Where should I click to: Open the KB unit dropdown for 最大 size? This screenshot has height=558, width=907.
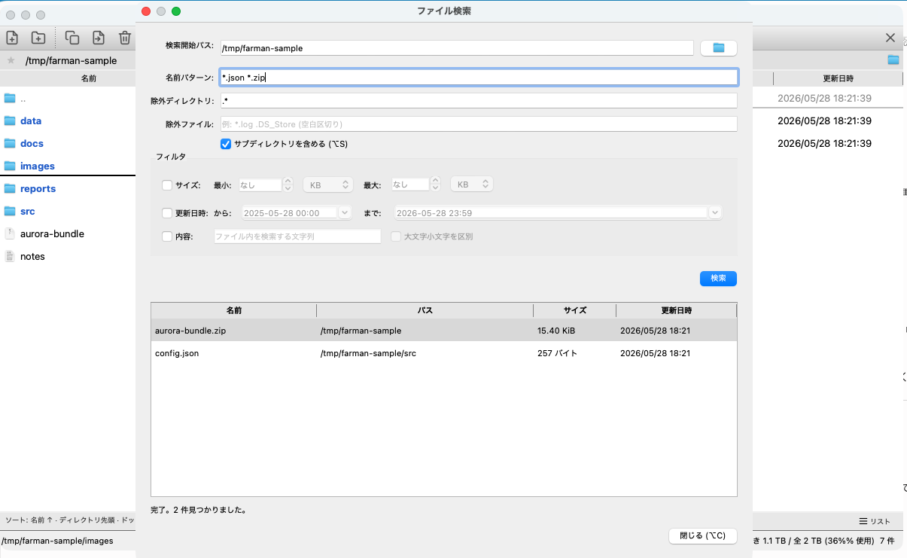(471, 184)
